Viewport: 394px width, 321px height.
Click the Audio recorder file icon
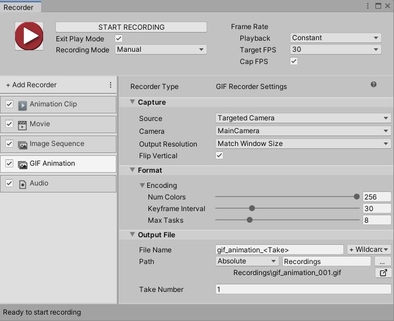click(22, 184)
